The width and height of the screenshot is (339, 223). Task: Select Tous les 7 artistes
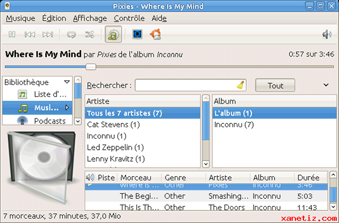click(x=142, y=113)
